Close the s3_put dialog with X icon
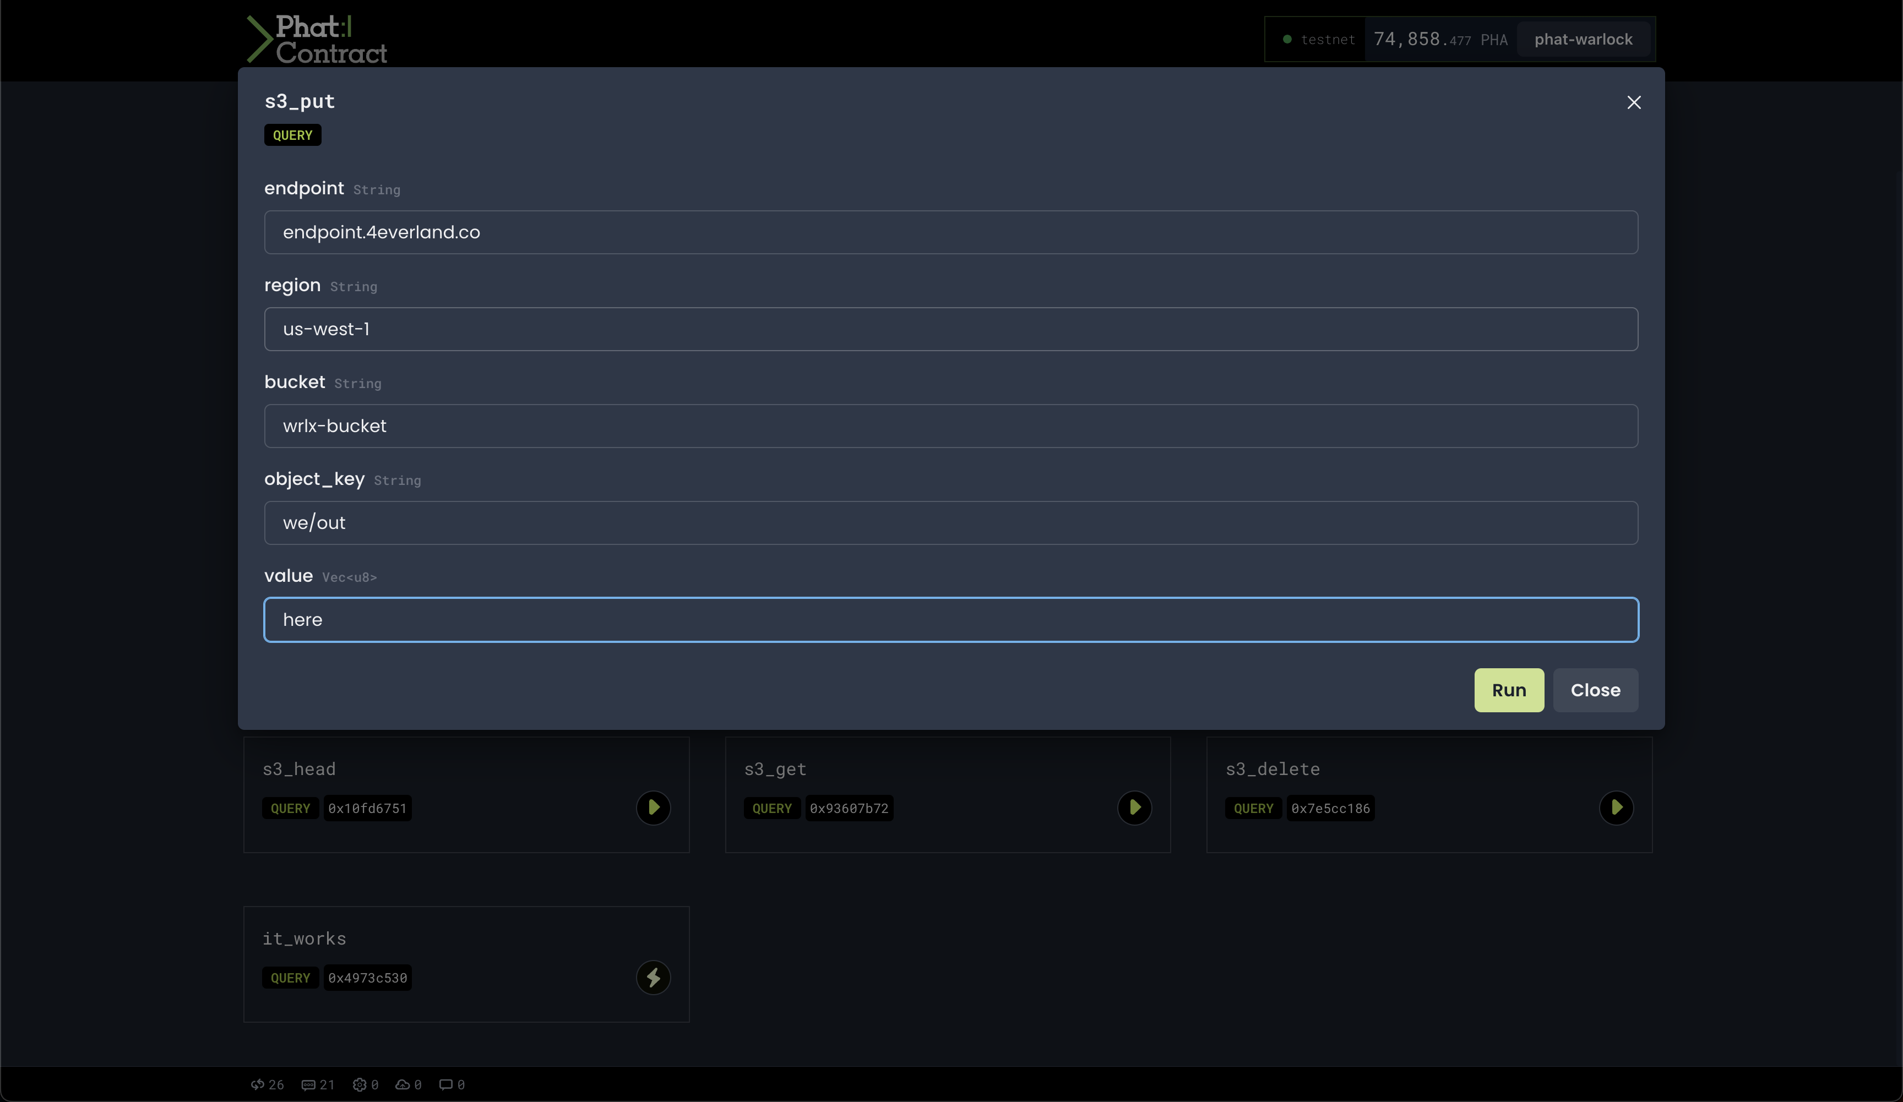Screen dimensions: 1903x1102 [x=1633, y=102]
